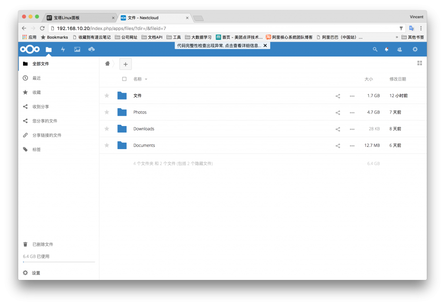The width and height of the screenshot is (445, 306).
Task: Click the 6.4 GB storage usage bar
Action: 59,262
